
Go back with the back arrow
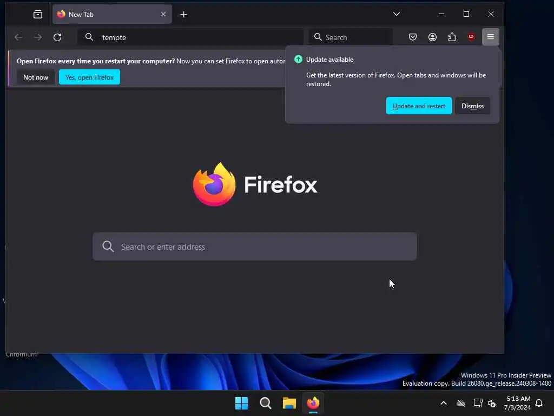pos(18,37)
